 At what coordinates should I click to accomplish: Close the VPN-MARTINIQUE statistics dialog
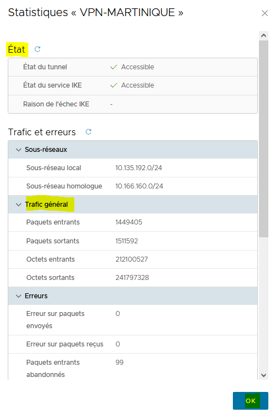click(x=264, y=13)
